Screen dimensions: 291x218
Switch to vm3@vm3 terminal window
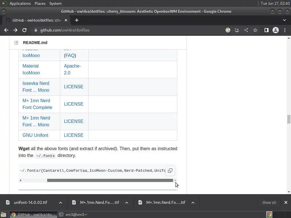pos(73,215)
